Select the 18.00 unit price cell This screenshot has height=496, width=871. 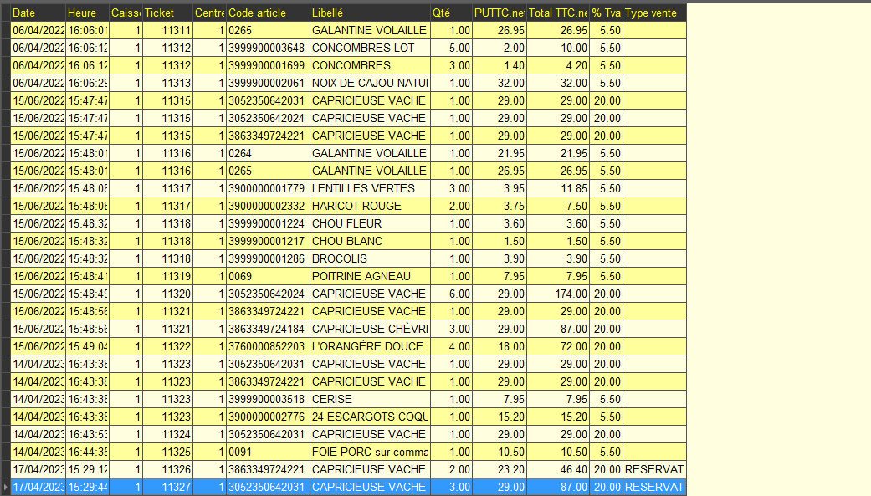tap(500, 346)
